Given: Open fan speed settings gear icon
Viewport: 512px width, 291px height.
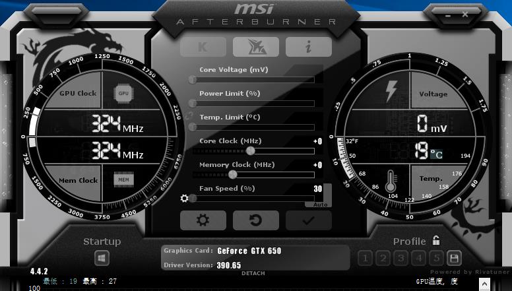Looking at the screenshot, I should [185, 198].
